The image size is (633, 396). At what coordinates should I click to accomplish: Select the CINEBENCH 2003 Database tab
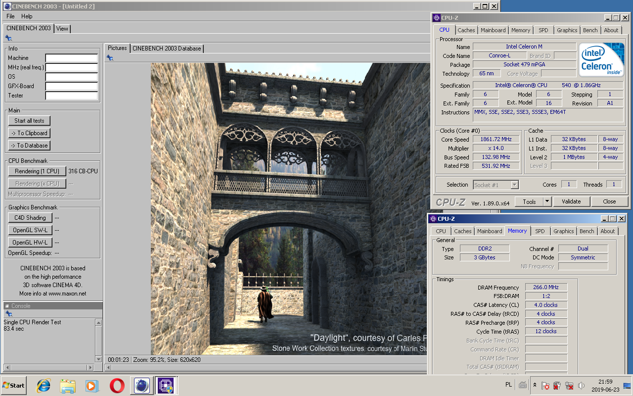coord(167,49)
